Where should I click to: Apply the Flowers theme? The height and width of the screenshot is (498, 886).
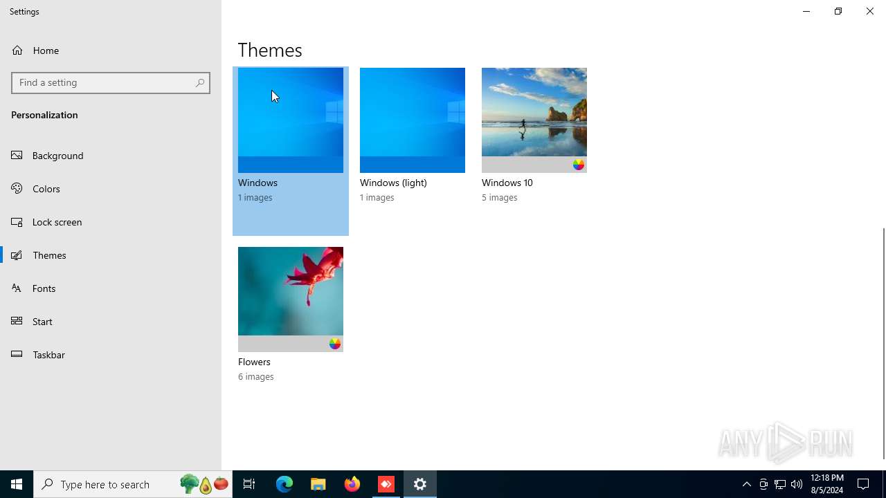tap(291, 299)
